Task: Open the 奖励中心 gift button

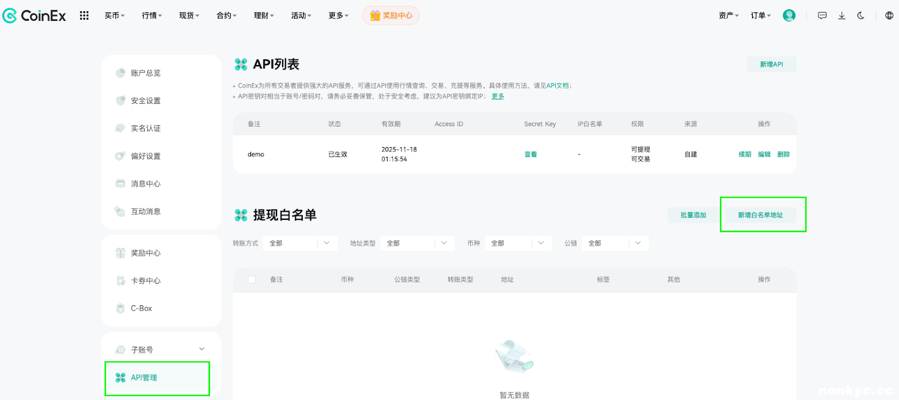Action: (391, 16)
